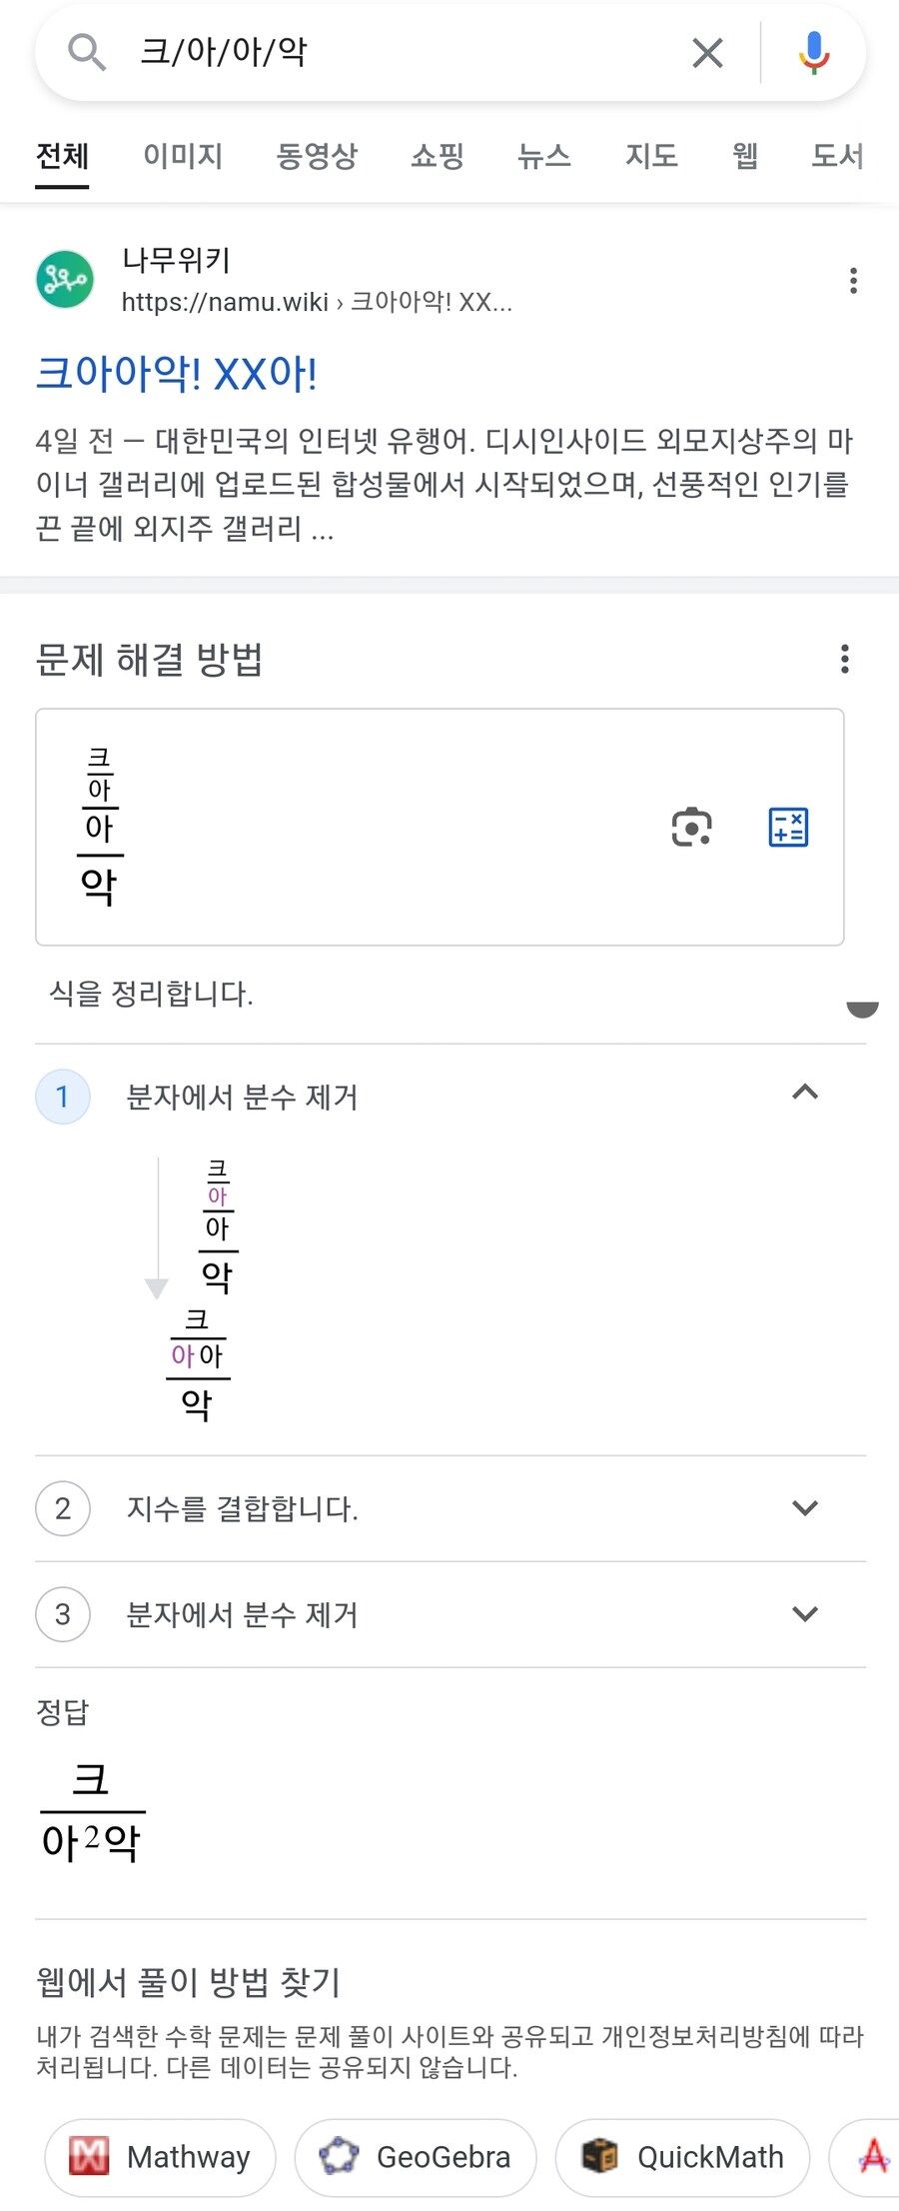Screen dimensions: 899x2211
Task: Tap the 나무위키 site favicon
Action: 65,280
